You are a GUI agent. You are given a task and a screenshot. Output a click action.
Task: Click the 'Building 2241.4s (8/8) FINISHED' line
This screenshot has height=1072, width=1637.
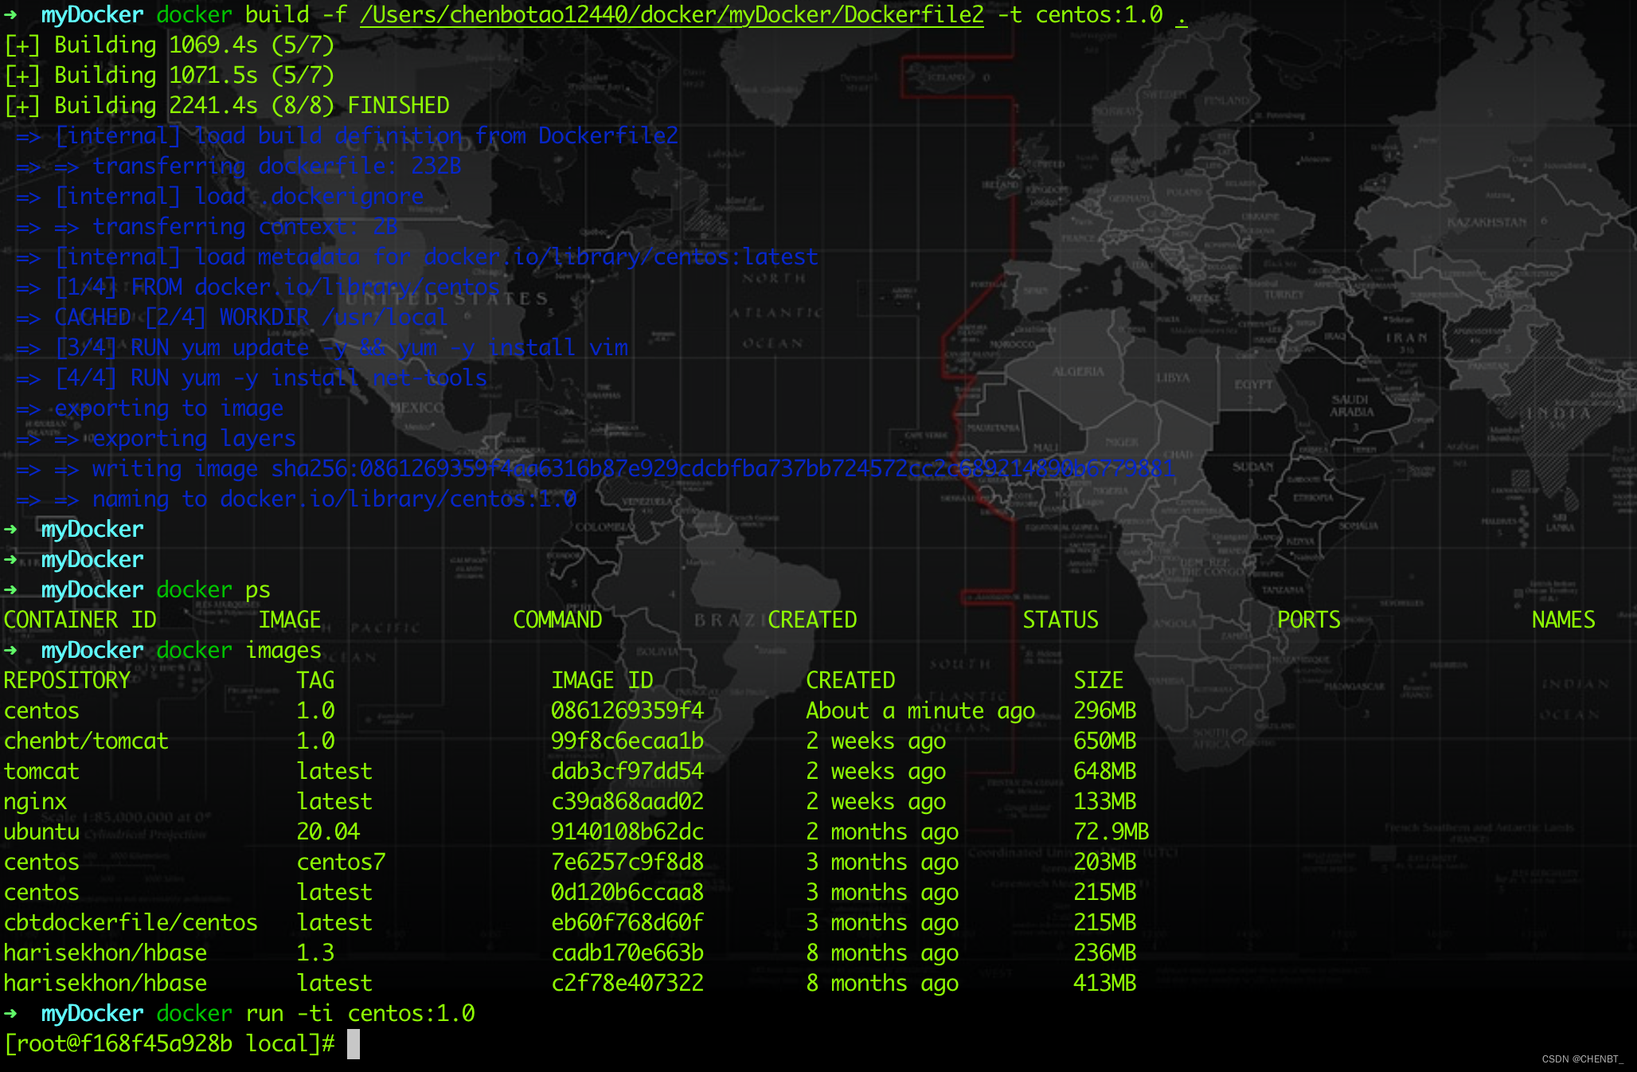click(227, 105)
